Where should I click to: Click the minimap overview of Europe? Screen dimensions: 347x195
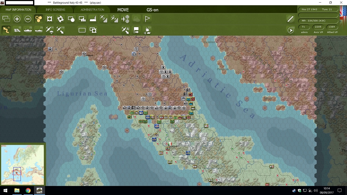click(x=22, y=165)
